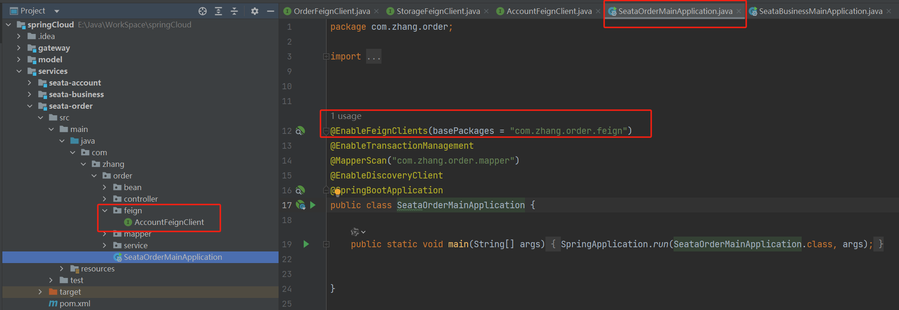The height and width of the screenshot is (310, 899).
Task: Expand the target folder
Action: click(40, 292)
